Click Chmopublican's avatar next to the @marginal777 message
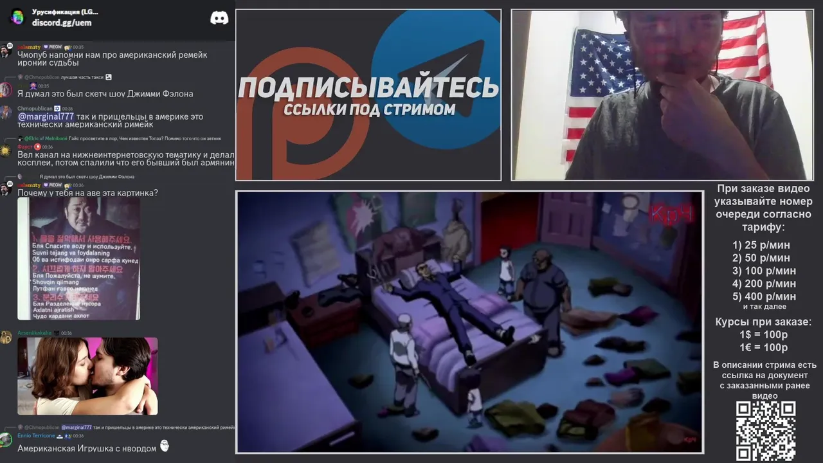This screenshot has height=463, width=823. [6, 113]
